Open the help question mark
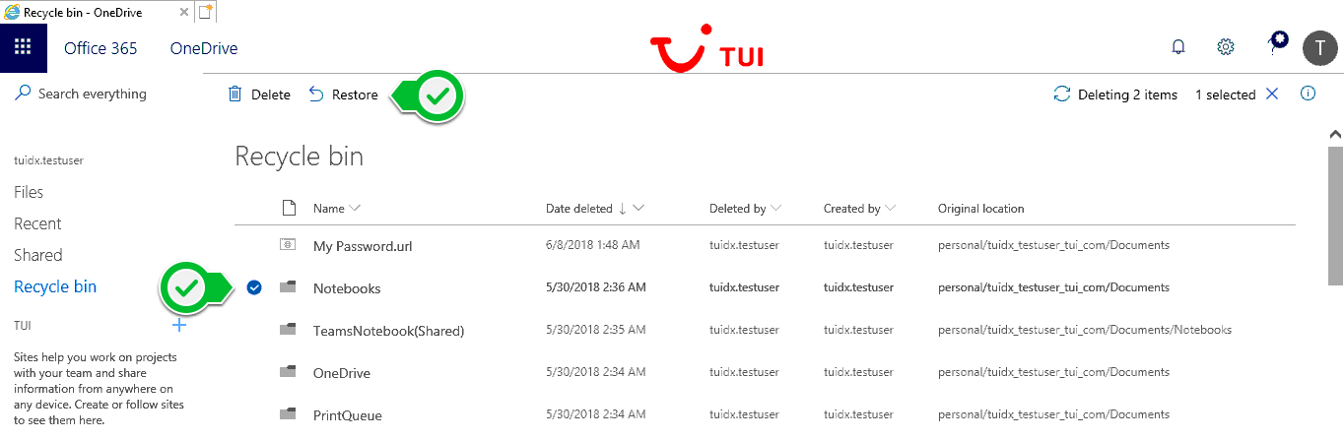 tap(1272, 47)
